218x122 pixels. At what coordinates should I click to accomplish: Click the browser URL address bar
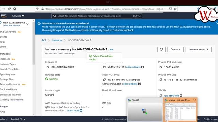(104, 9)
